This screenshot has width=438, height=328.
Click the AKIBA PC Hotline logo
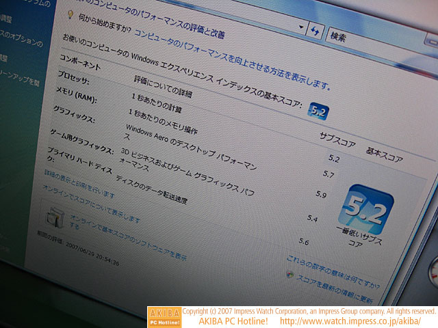point(164,316)
